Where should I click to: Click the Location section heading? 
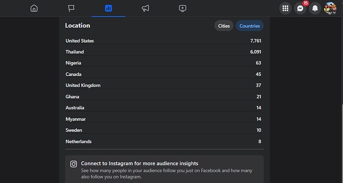click(78, 26)
